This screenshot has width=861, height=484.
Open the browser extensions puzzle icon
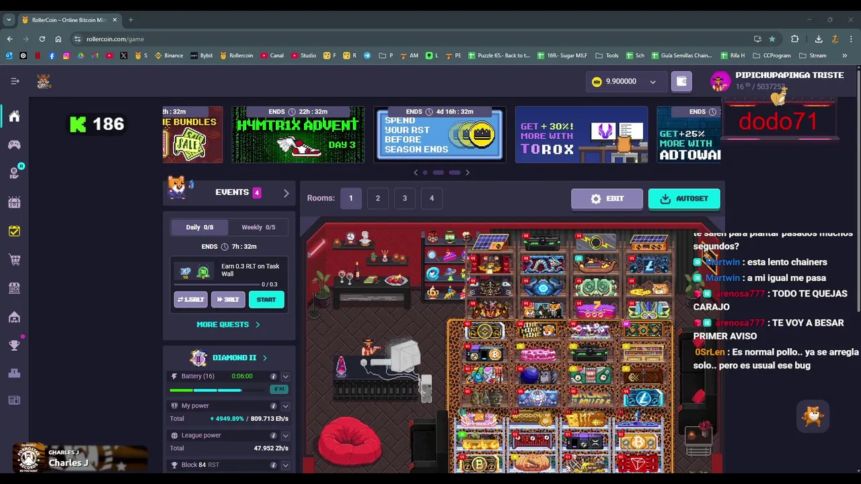tap(794, 39)
